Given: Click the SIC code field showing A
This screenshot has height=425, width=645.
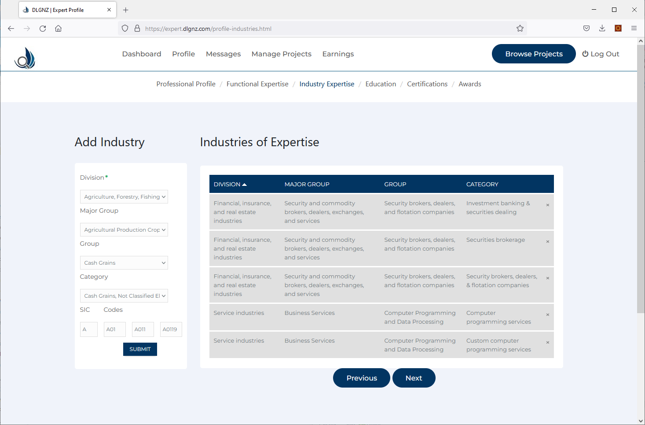Looking at the screenshot, I should [x=89, y=329].
